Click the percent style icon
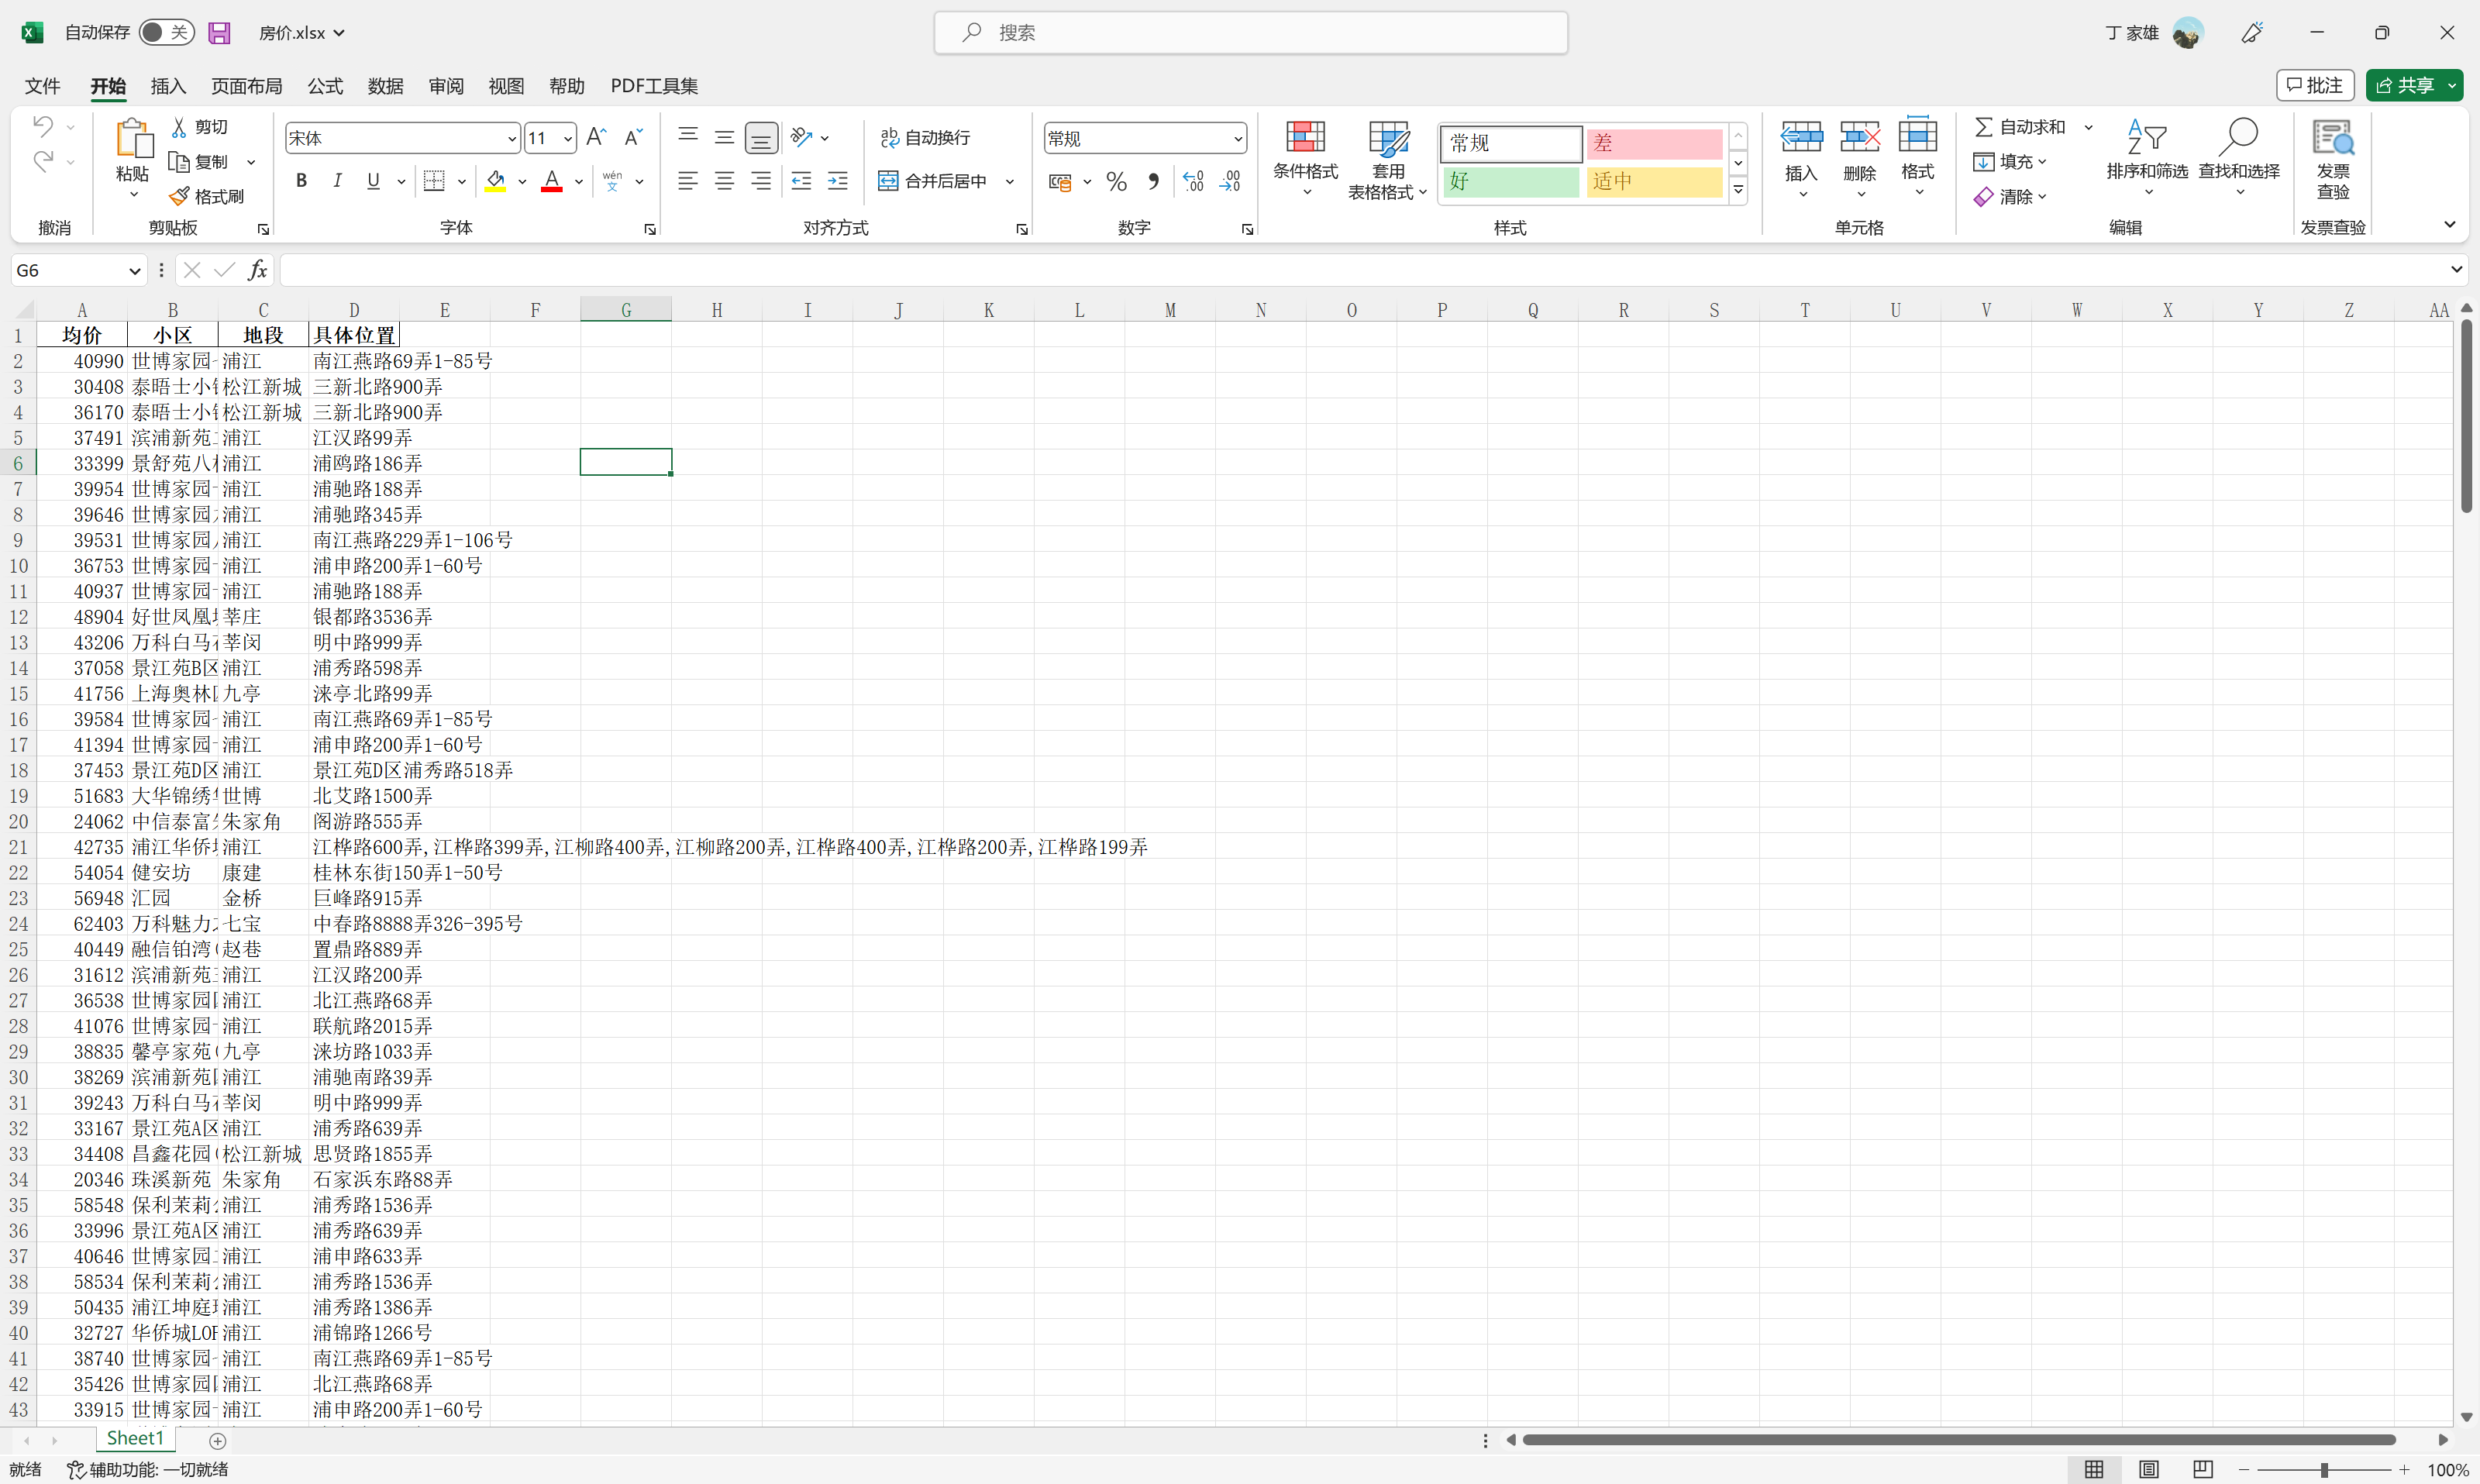 1117,181
